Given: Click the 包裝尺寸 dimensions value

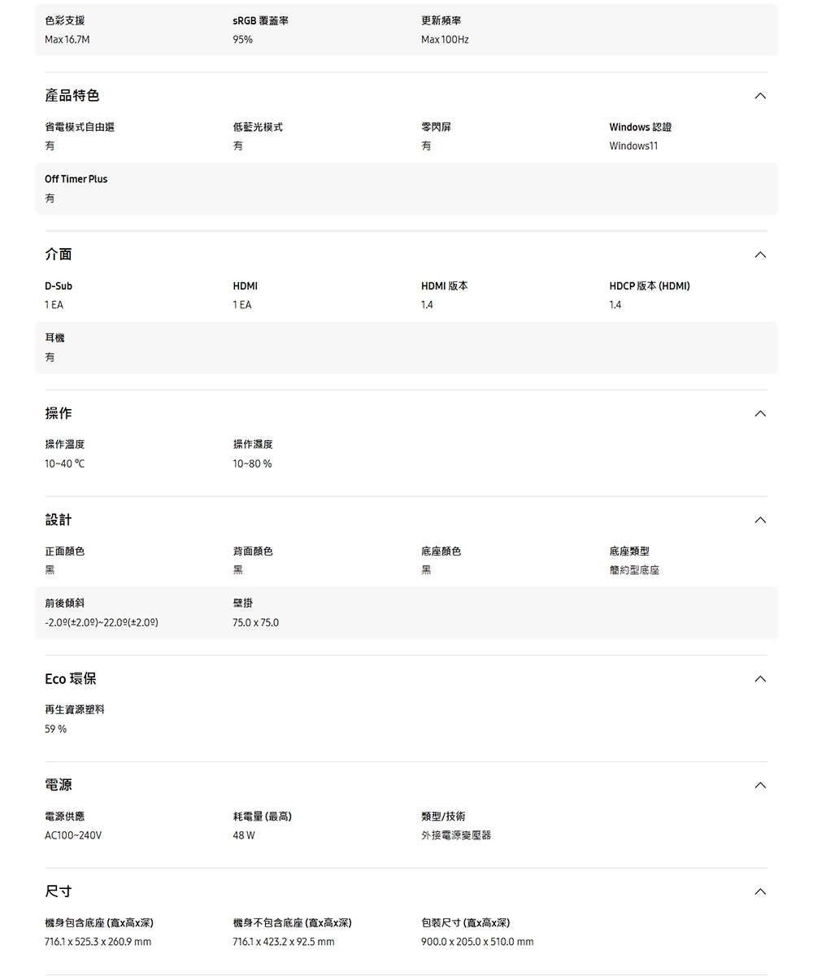Looking at the screenshot, I should 477,942.
